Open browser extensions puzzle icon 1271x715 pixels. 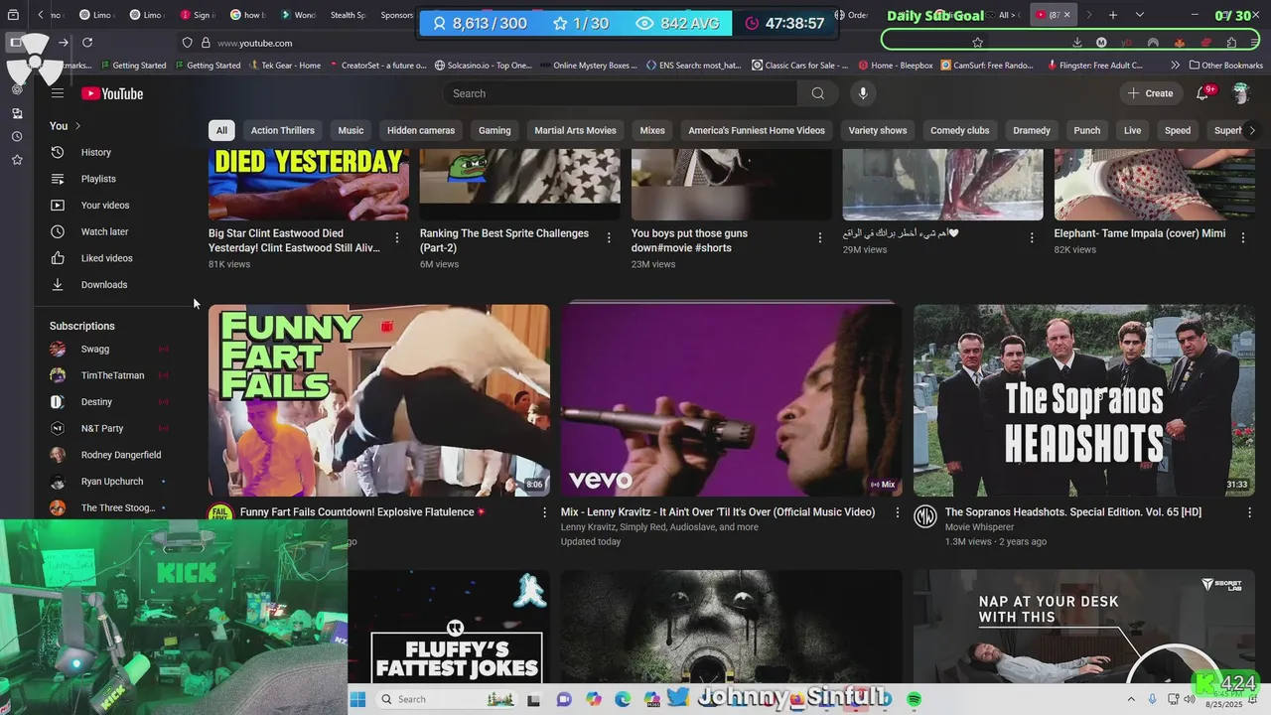1231,43
